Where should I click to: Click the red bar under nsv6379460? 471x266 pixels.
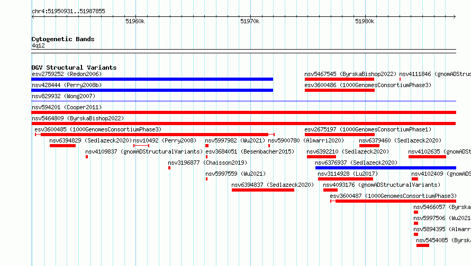(x=369, y=146)
